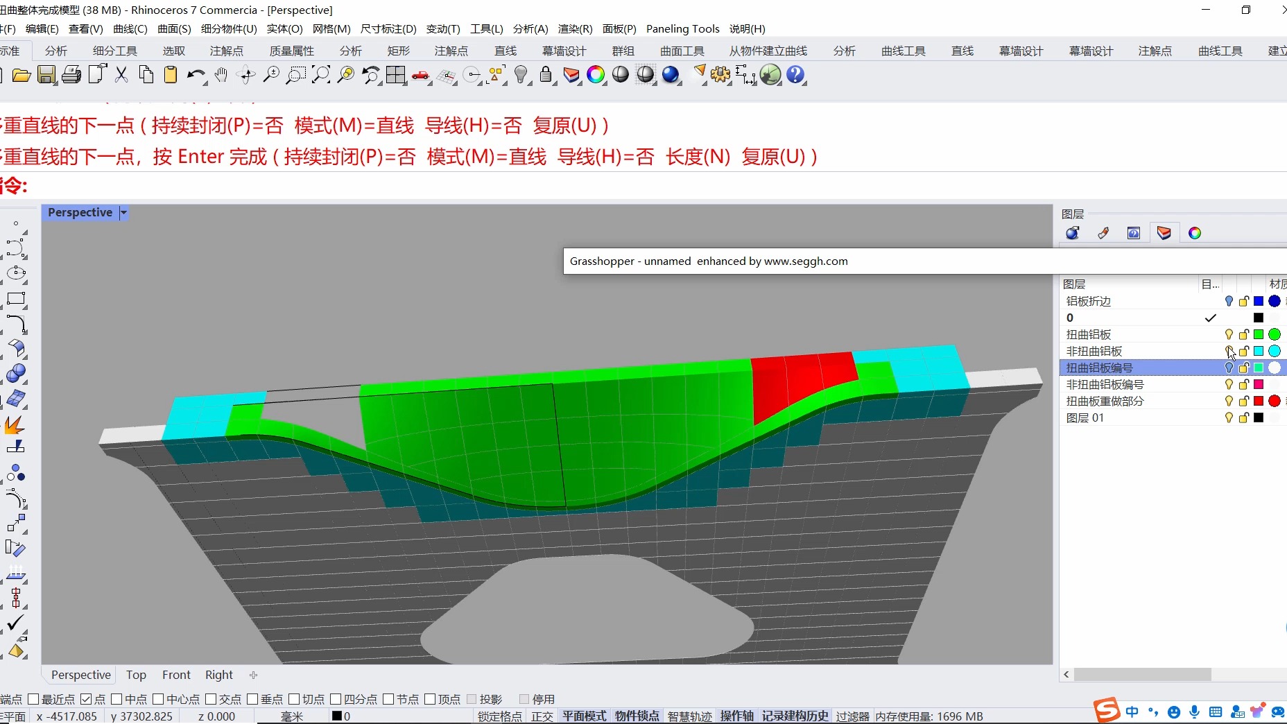Click the Save icon
Image resolution: width=1287 pixels, height=724 pixels.
pyautogui.click(x=46, y=75)
